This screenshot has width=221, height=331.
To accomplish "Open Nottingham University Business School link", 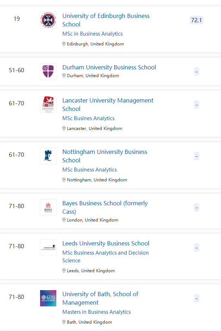I will pyautogui.click(x=105, y=156).
